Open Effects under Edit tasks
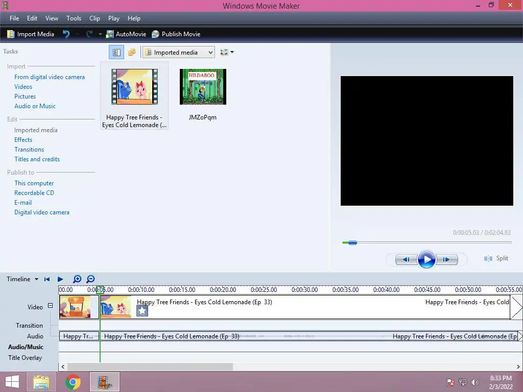This screenshot has height=392, width=523. [x=23, y=140]
